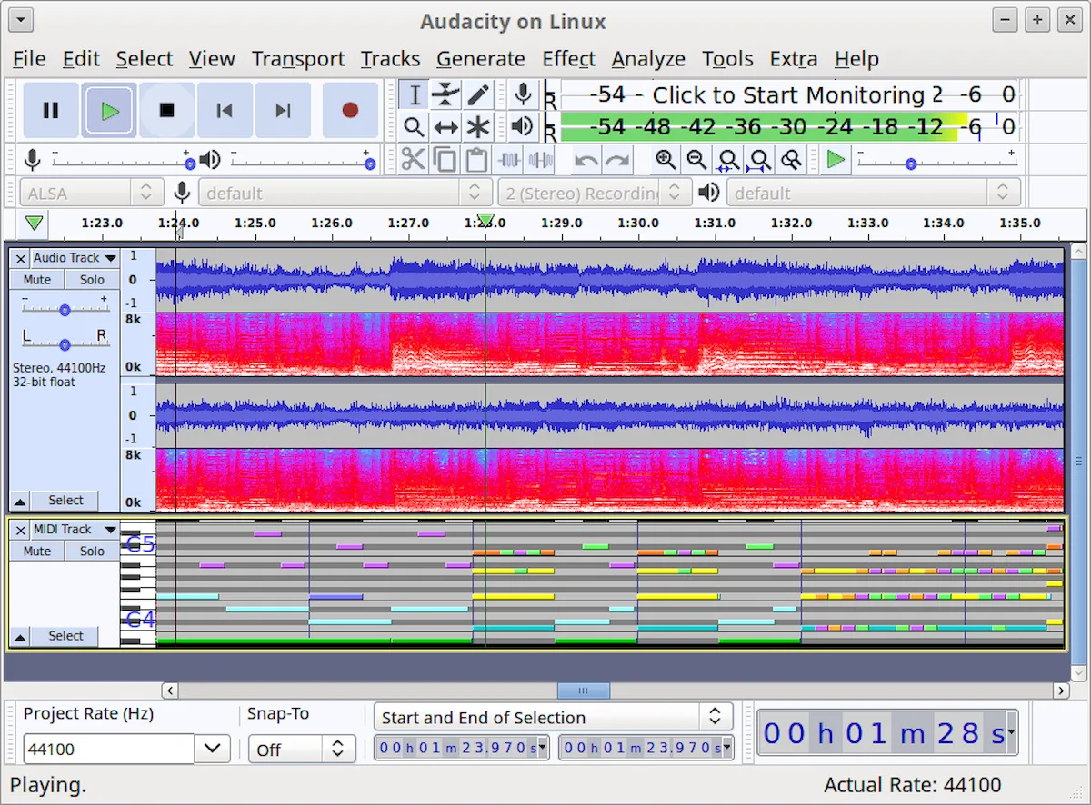The image size is (1091, 805).
Task: Open the ALSA audio host dropdown
Action: pyautogui.click(x=91, y=193)
